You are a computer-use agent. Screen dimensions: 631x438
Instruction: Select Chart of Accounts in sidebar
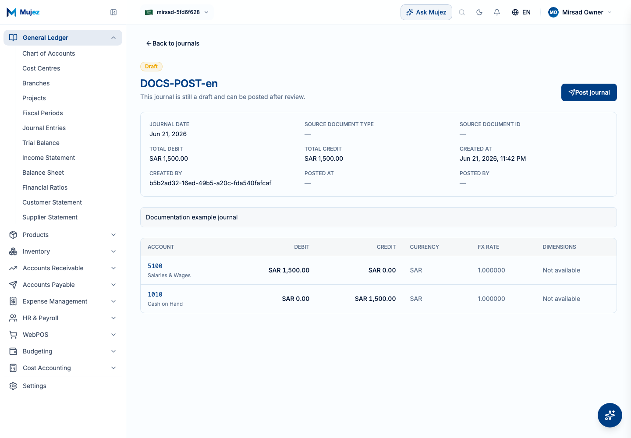click(x=49, y=53)
